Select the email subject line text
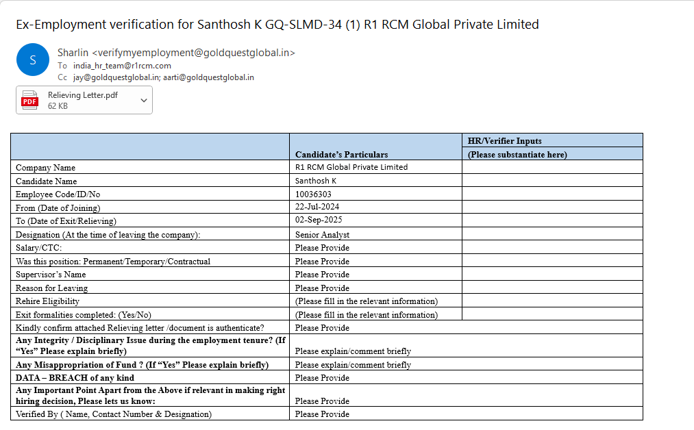Image resolution: width=694 pixels, height=430 pixels. pyautogui.click(x=277, y=25)
